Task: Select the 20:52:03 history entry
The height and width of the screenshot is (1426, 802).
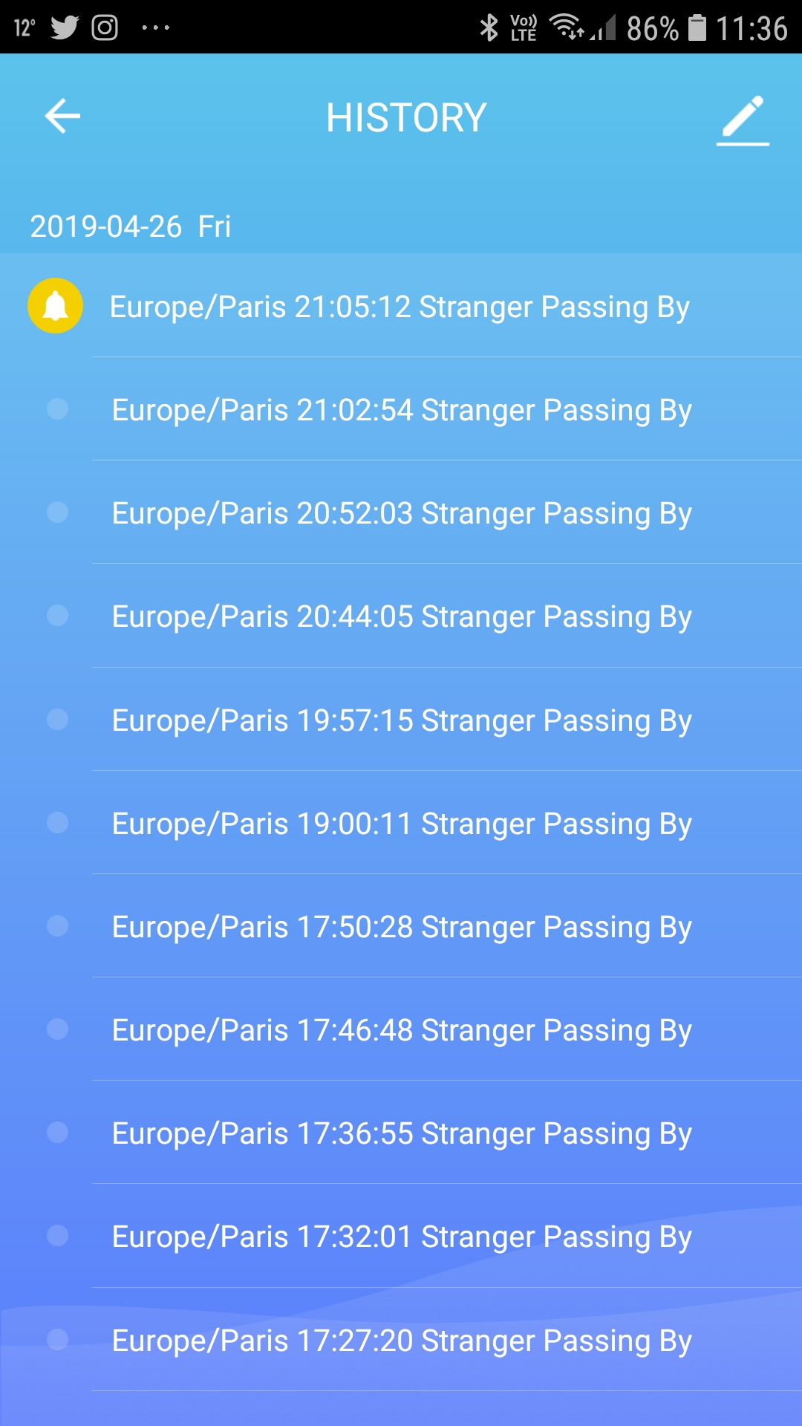Action: tap(401, 513)
